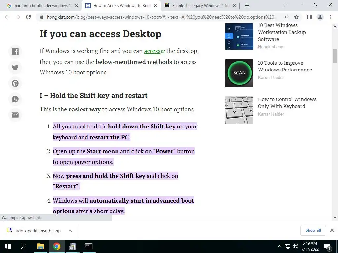Click 'If you can access Desktop' heading
Screen dimensions: 338x253
click(x=100, y=34)
